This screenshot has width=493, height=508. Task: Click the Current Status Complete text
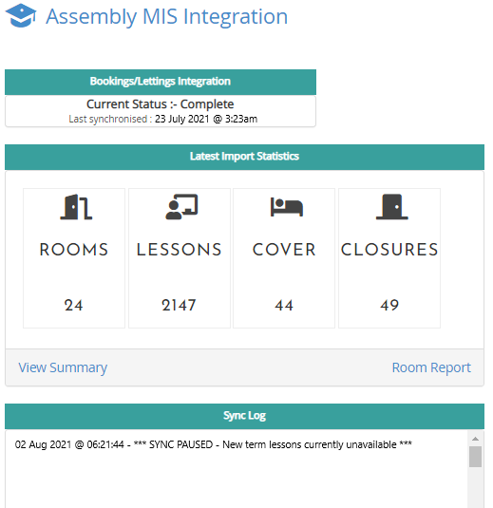(x=161, y=104)
